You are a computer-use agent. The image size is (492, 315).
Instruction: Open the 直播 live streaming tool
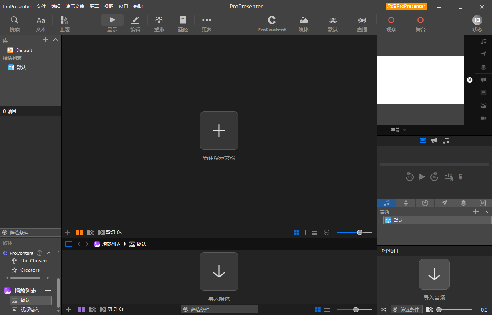click(362, 24)
